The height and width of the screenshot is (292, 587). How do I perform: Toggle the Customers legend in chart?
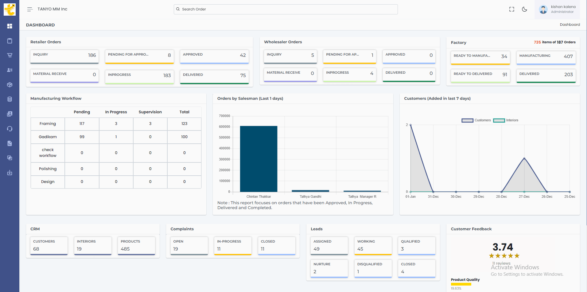click(x=476, y=120)
